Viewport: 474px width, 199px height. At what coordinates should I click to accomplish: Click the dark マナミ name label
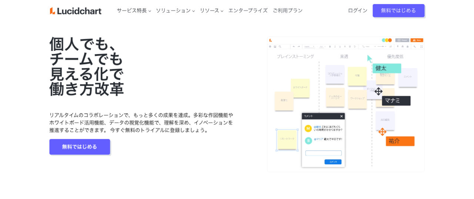(396, 101)
